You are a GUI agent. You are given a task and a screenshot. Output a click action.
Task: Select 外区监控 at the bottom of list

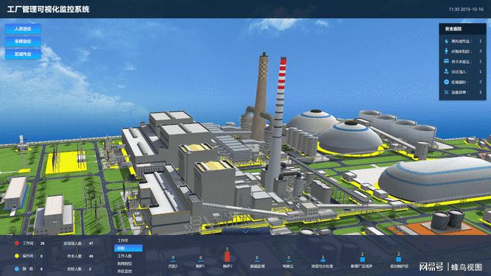(124, 272)
